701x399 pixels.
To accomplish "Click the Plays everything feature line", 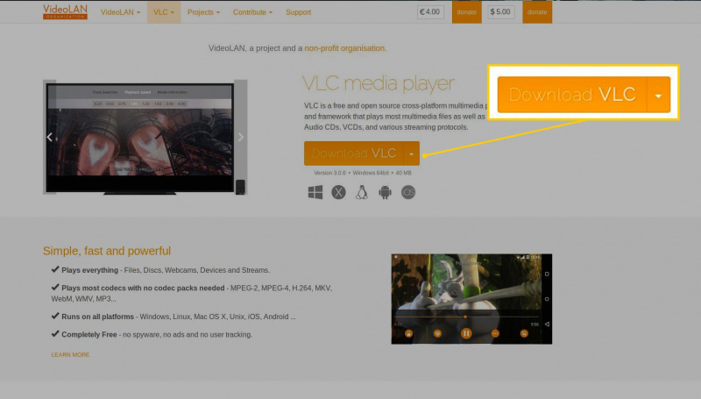I will pos(160,270).
